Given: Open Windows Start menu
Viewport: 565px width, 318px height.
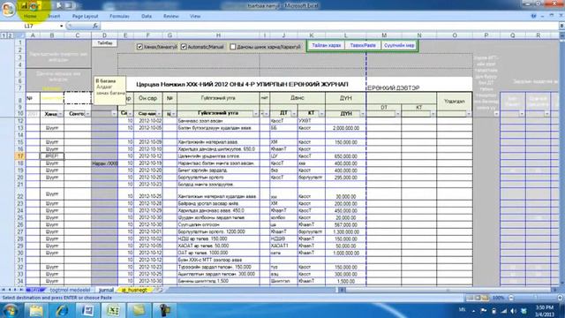Looking at the screenshot, I should click(10, 310).
